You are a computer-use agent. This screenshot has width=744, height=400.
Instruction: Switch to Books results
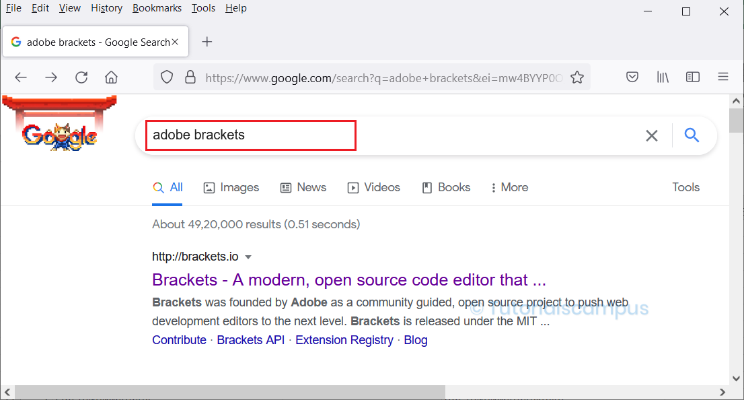446,188
